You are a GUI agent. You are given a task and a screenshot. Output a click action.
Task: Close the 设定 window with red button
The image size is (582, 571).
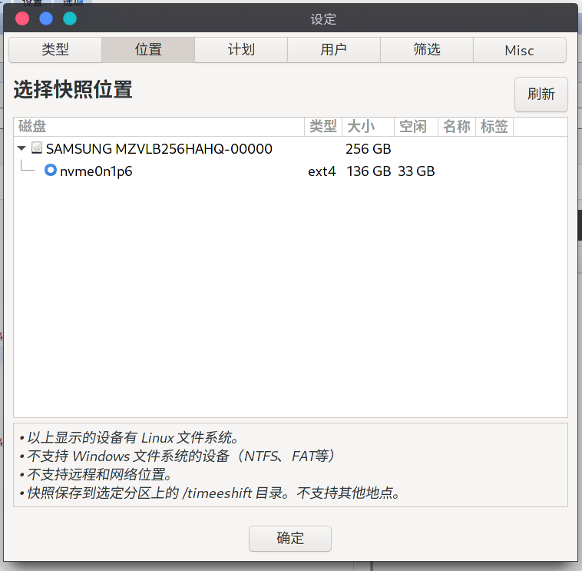(22, 18)
